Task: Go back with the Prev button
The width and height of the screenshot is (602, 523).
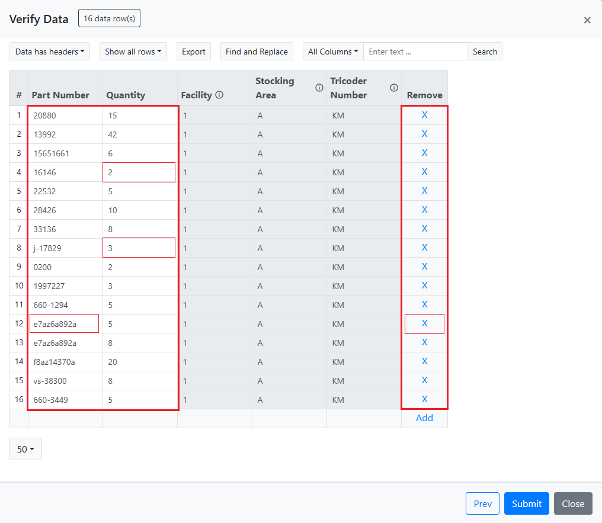Action: [x=482, y=503]
